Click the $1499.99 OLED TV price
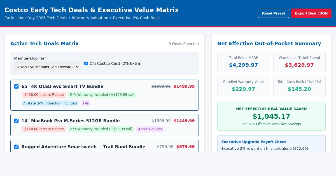 184,86
